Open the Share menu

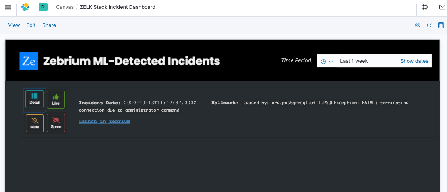pyautogui.click(x=49, y=25)
